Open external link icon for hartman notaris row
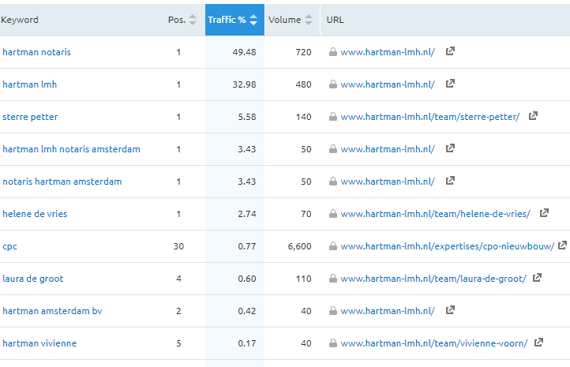The width and height of the screenshot is (570, 367). (x=450, y=52)
